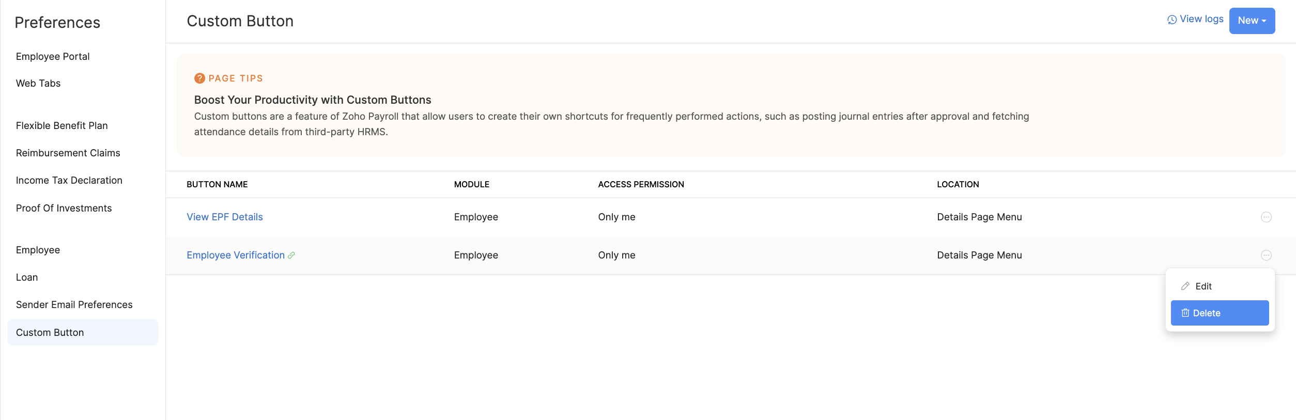The height and width of the screenshot is (420, 1296).
Task: Click the ellipsis icon on Employee Verification row
Action: (1266, 255)
